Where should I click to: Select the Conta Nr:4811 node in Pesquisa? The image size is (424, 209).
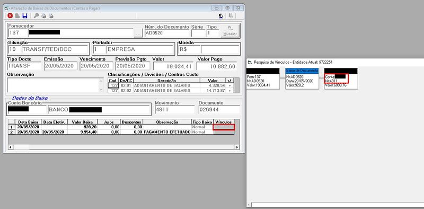pyautogui.click(x=341, y=79)
